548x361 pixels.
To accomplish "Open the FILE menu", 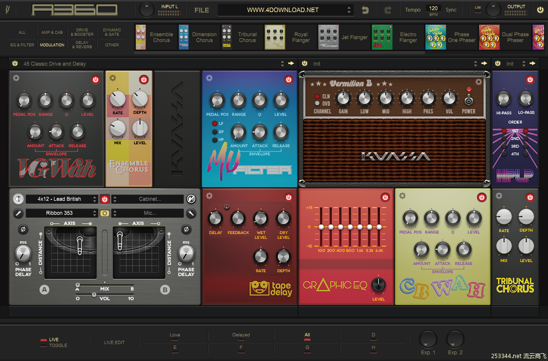I will [x=202, y=10].
